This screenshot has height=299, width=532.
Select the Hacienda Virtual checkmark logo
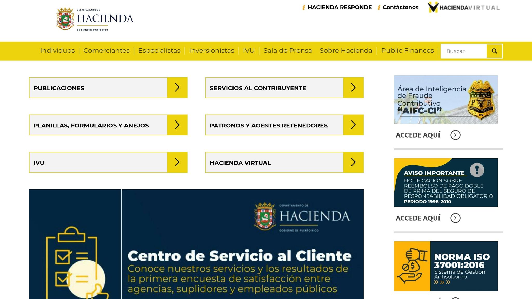click(x=433, y=7)
